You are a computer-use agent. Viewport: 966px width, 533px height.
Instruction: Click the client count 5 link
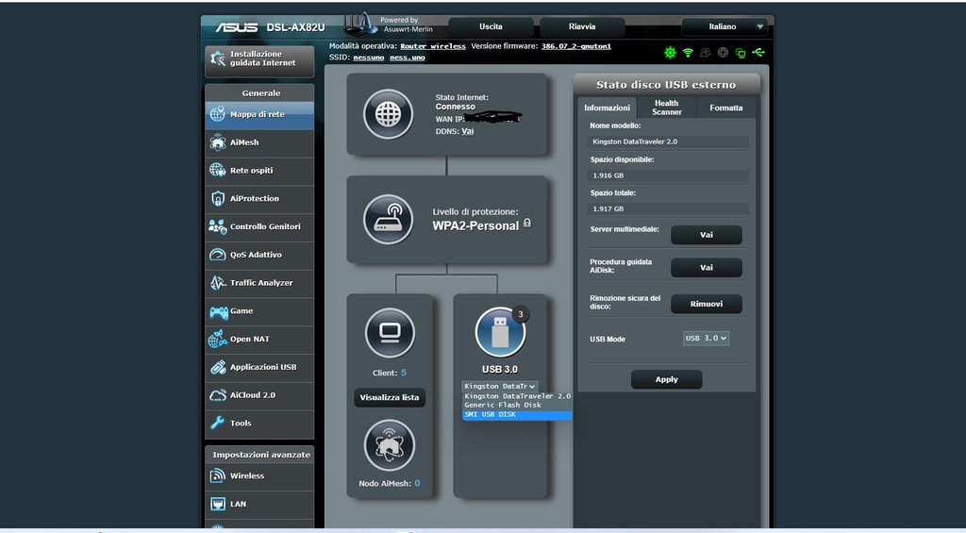point(404,373)
